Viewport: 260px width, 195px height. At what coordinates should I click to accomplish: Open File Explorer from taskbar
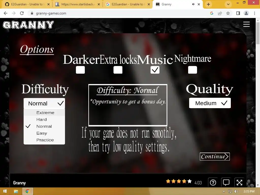coord(16,191)
